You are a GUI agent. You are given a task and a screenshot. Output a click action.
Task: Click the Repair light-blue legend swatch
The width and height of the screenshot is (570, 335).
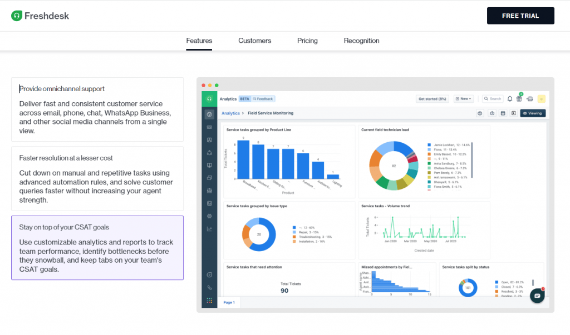294,232
